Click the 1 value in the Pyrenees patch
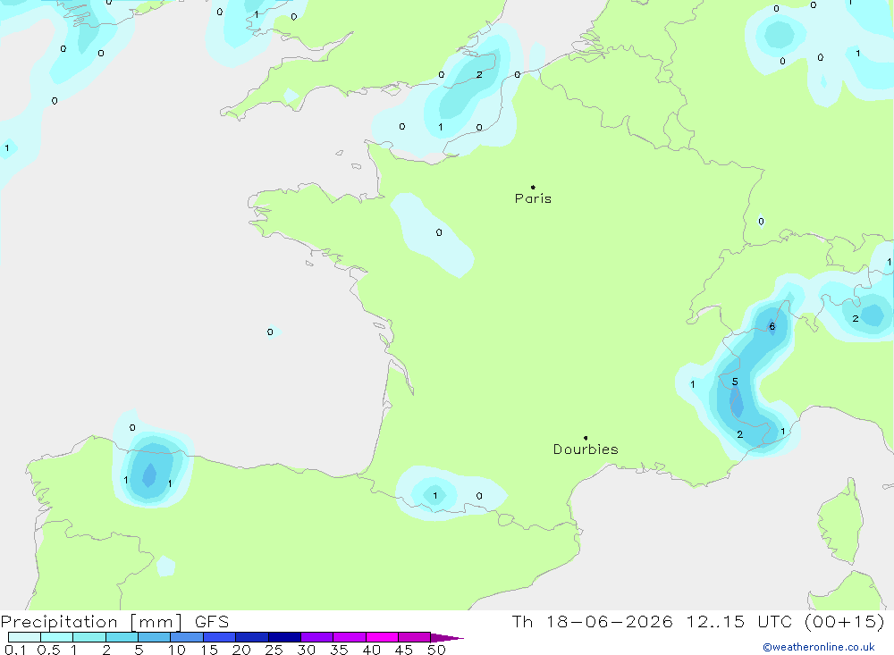894x655 pixels. pos(435,495)
